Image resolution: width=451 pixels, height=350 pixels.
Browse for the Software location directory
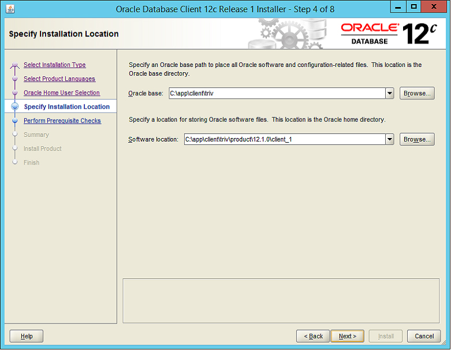pos(417,139)
